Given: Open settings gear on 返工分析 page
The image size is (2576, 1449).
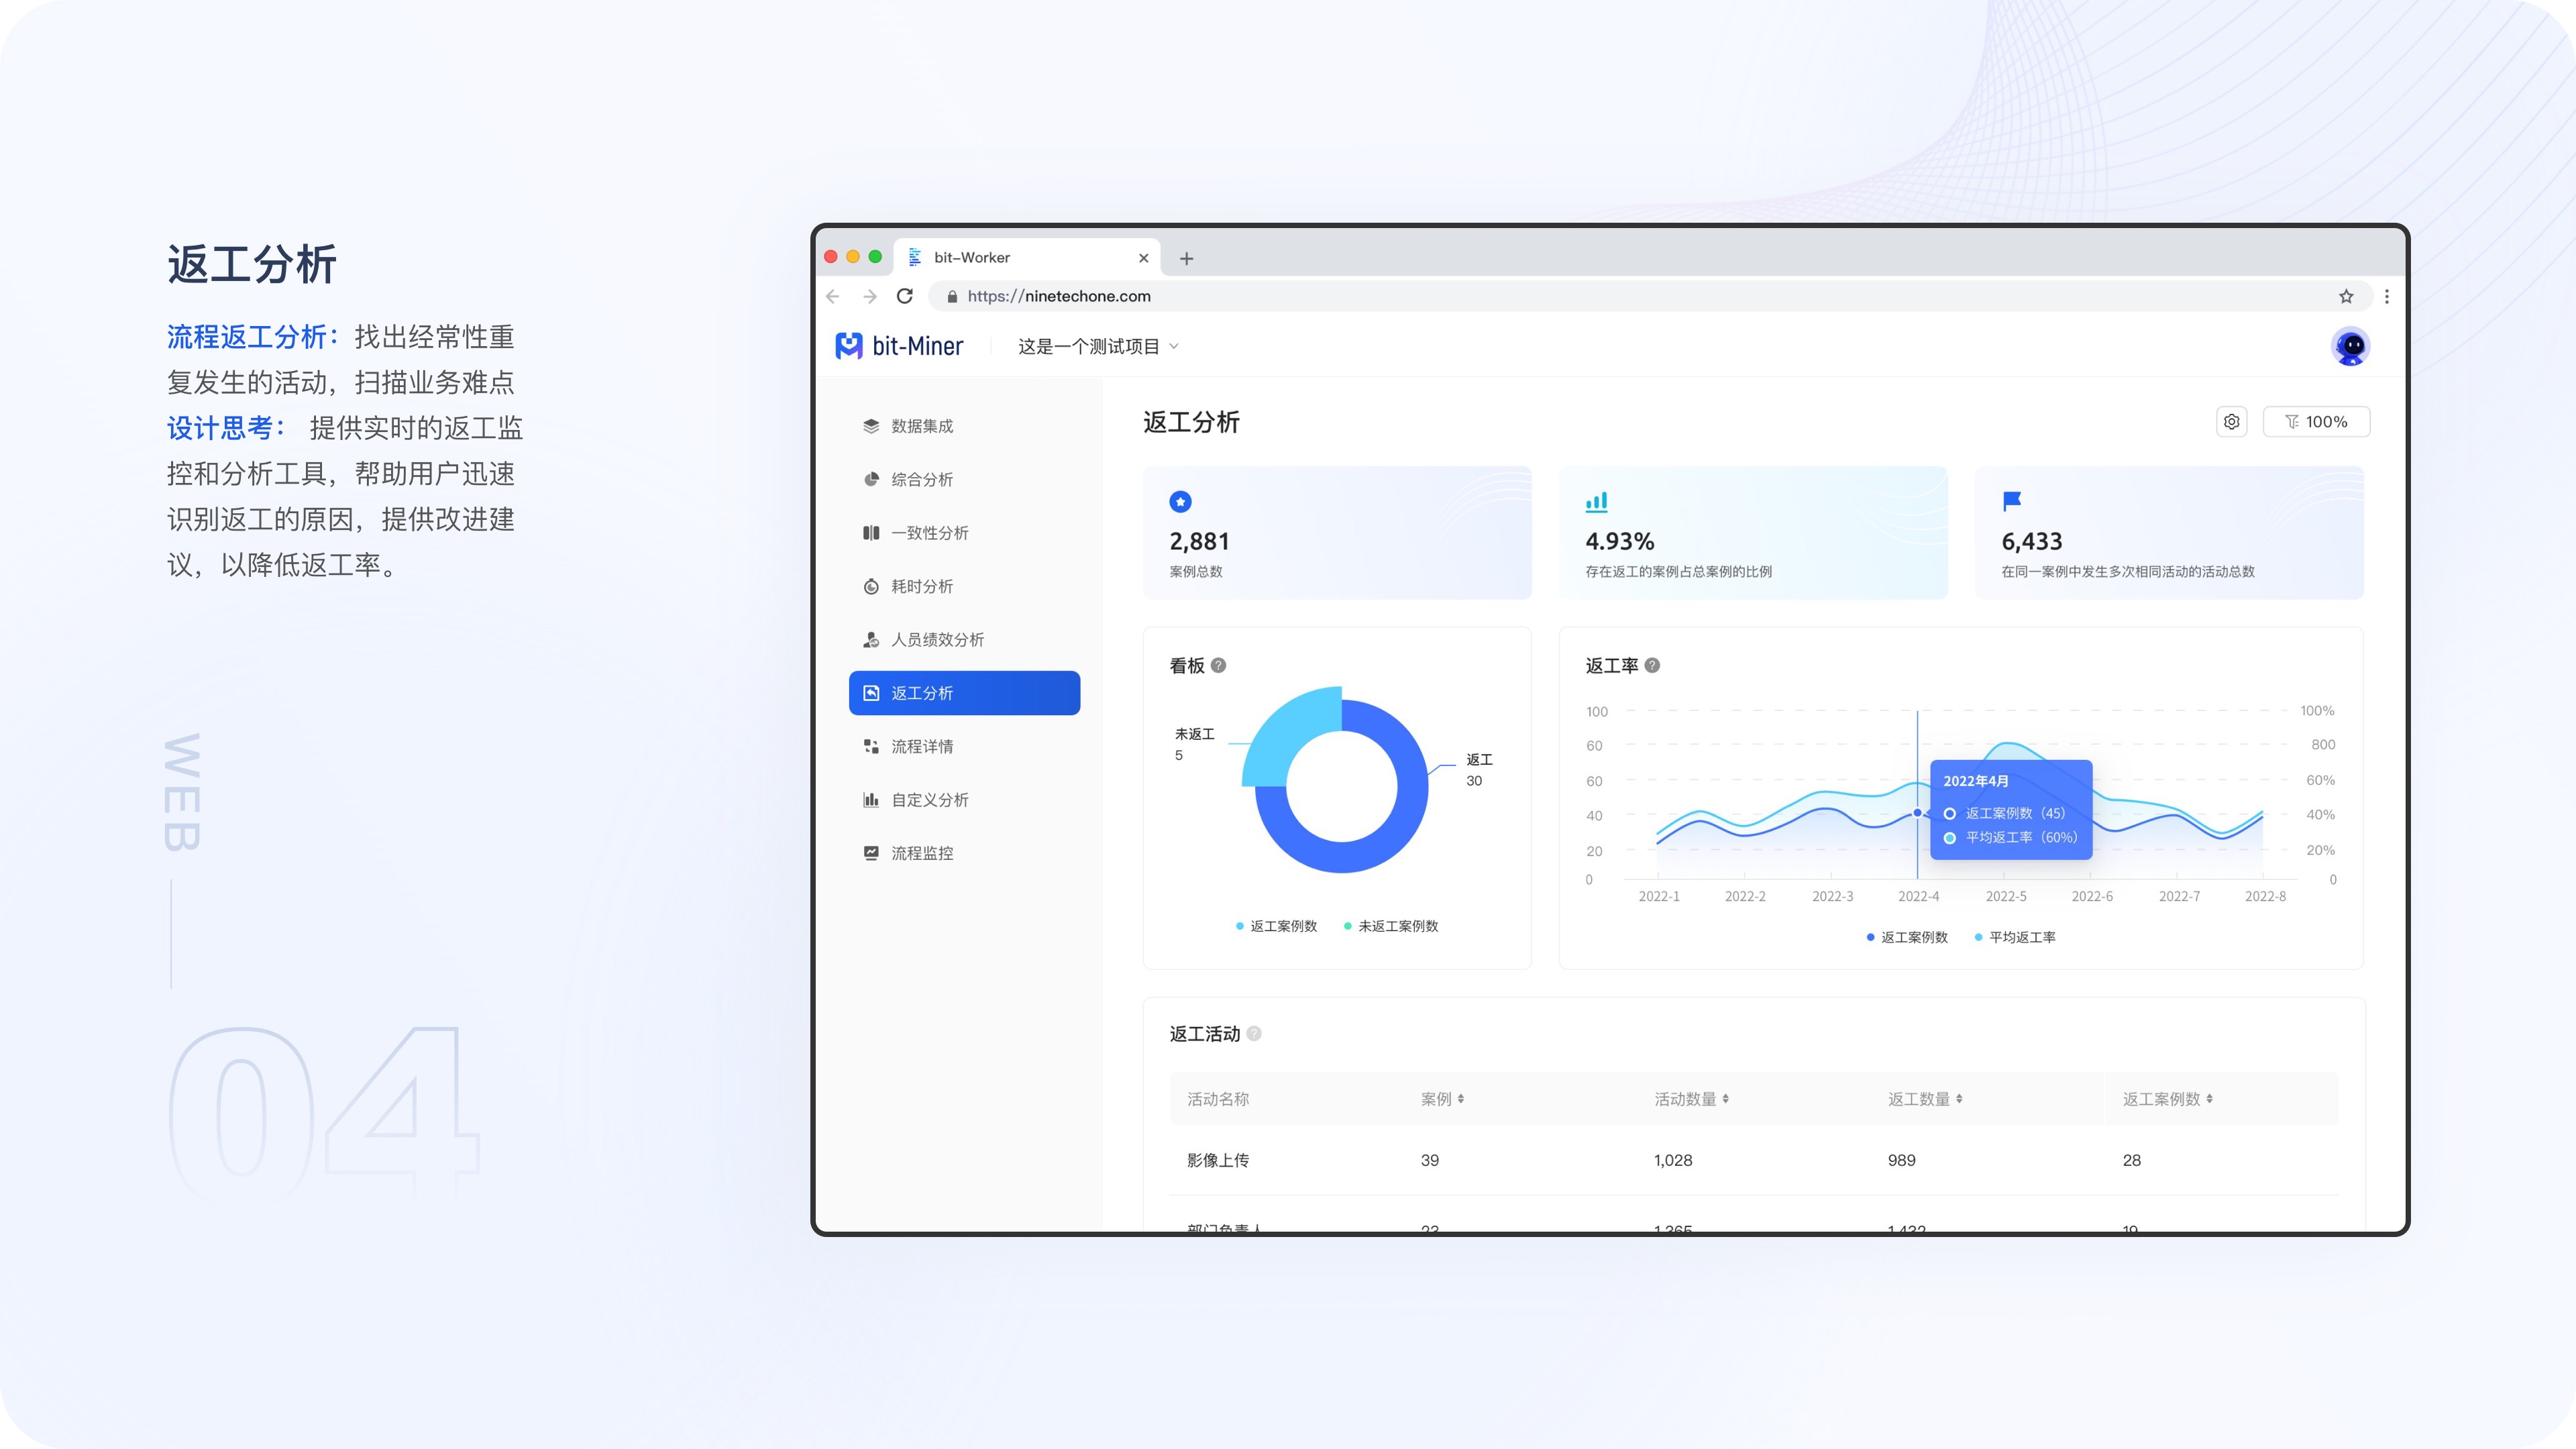Looking at the screenshot, I should tap(2231, 422).
